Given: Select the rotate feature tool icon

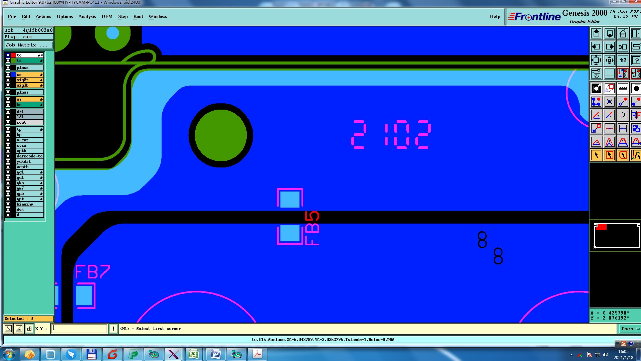Looking at the screenshot, I should [623, 115].
